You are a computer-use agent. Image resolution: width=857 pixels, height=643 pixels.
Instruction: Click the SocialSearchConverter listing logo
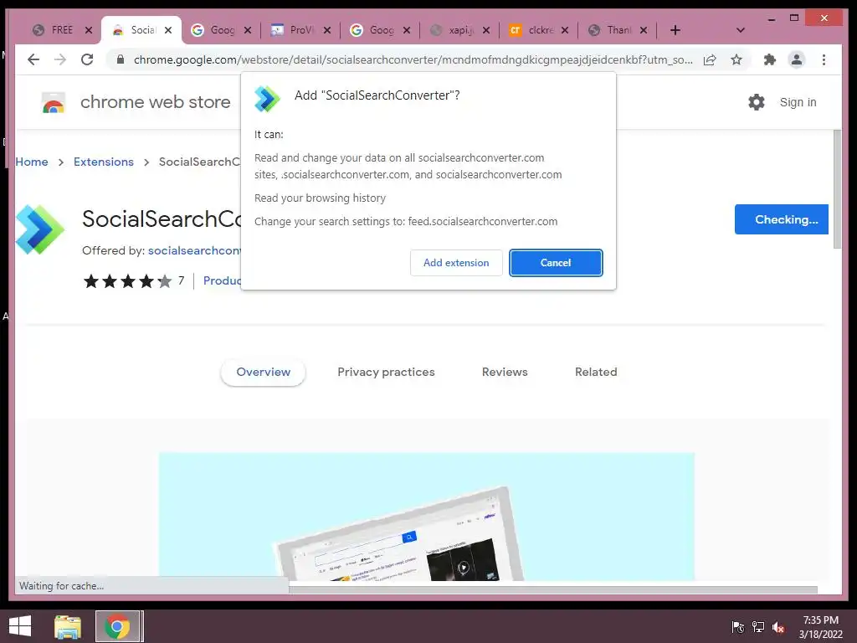click(39, 229)
